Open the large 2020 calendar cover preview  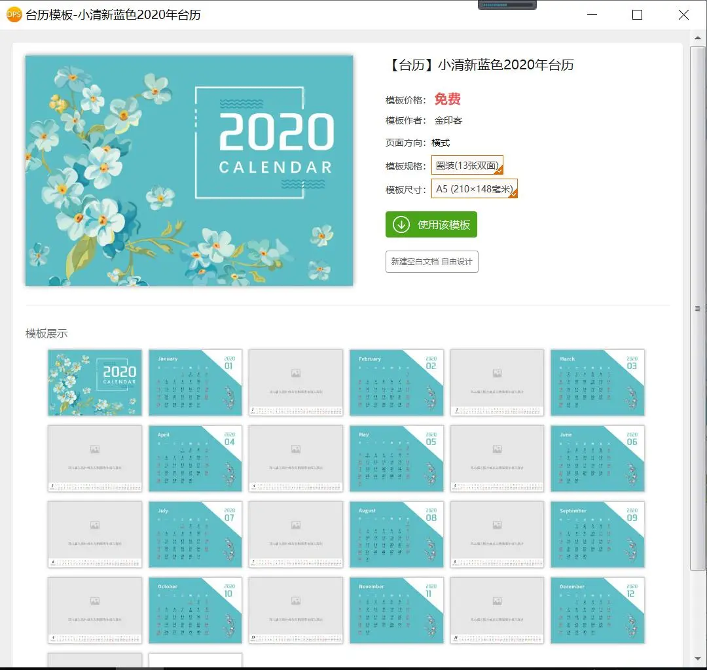(189, 171)
